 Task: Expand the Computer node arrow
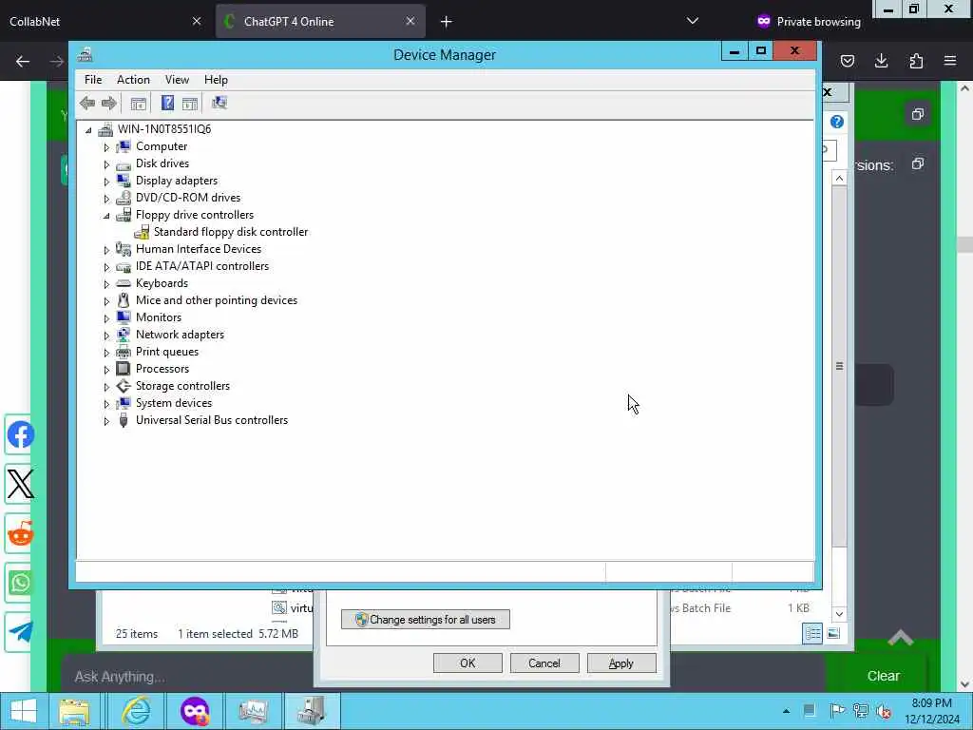[106, 147]
